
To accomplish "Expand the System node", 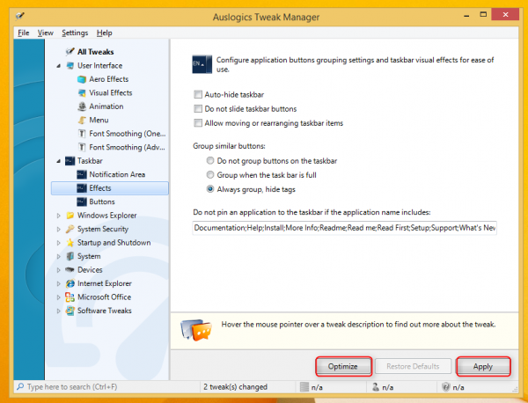I will (x=59, y=257).
